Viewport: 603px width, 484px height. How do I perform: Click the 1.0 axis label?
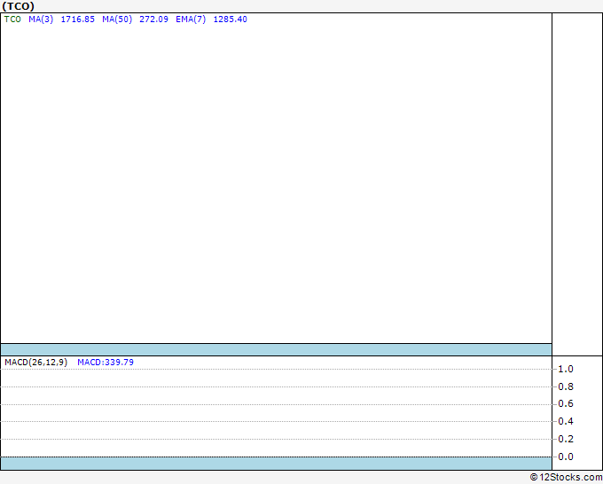tap(566, 369)
